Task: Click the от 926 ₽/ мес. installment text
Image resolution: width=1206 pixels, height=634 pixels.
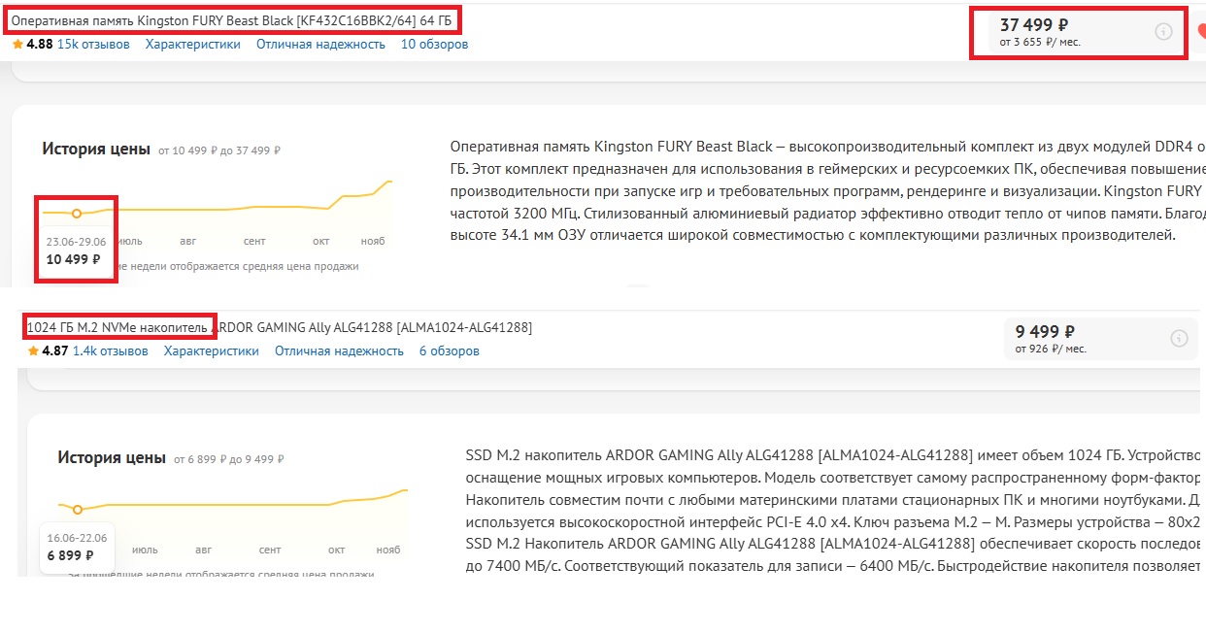Action: [1051, 348]
